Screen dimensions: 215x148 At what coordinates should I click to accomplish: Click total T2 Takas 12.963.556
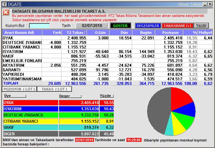75,83
